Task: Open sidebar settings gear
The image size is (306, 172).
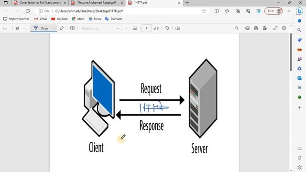Action: (300, 167)
